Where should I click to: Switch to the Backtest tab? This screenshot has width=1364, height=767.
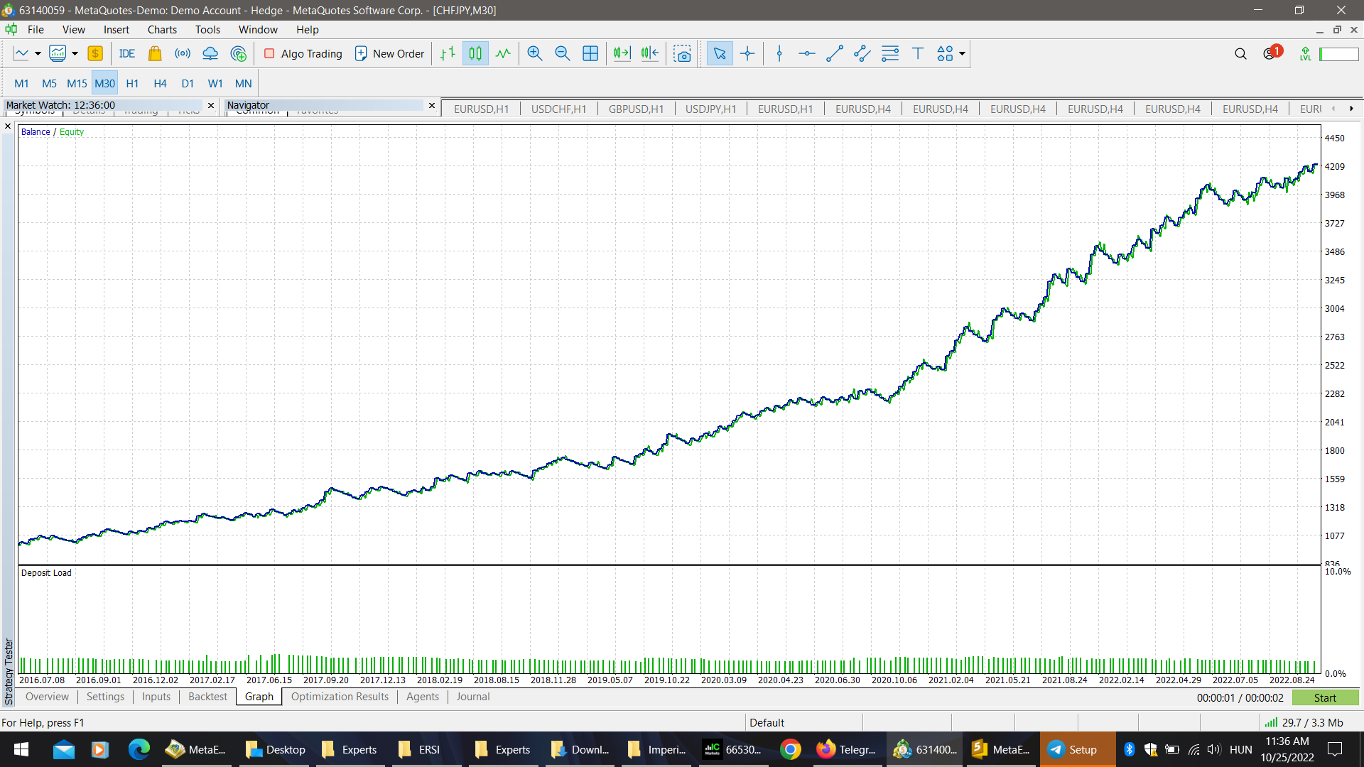click(x=207, y=696)
